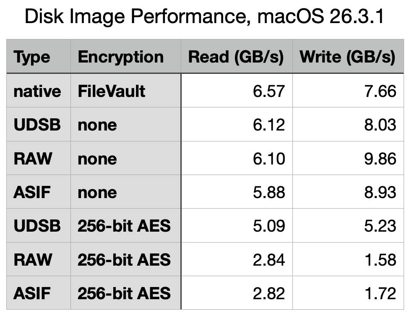412x316 pixels.
Task: Select the Write (GB/s) column header
Action: [x=348, y=57]
